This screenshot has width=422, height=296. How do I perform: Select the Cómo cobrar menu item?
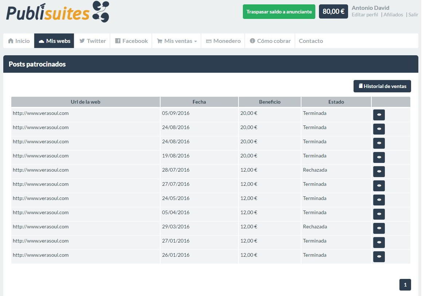[x=270, y=41]
